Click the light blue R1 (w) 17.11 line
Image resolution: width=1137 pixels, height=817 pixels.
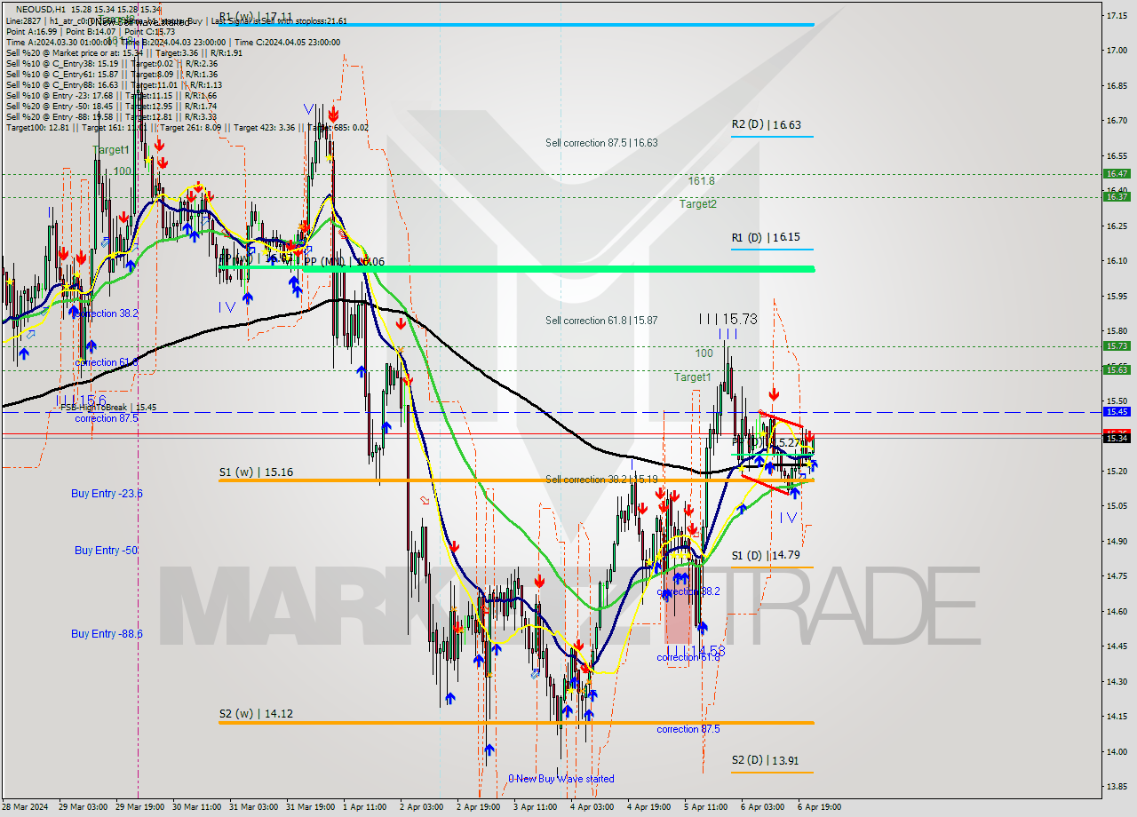[516, 25]
